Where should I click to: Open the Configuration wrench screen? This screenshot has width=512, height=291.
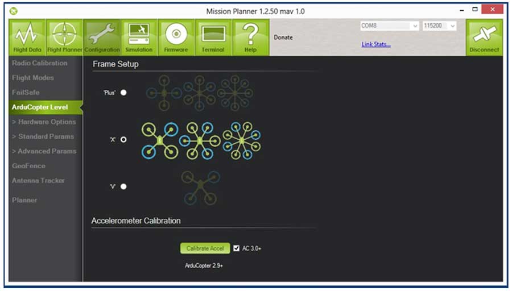tap(102, 37)
